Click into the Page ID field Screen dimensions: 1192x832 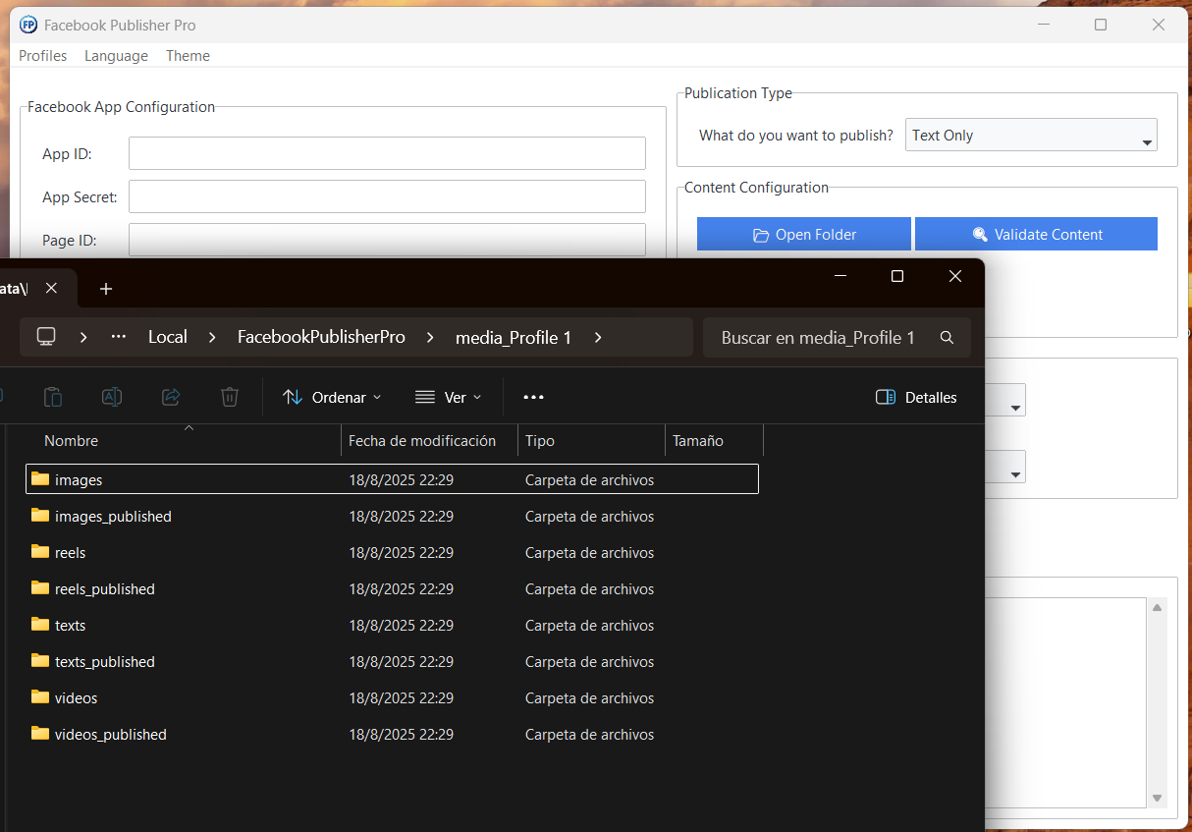[x=387, y=240]
